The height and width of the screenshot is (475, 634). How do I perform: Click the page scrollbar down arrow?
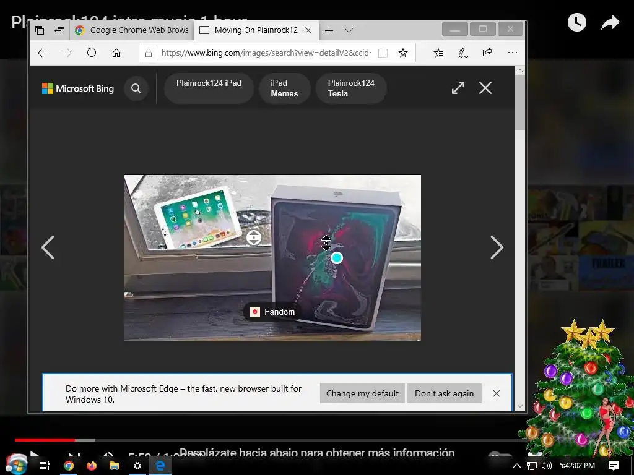click(520, 406)
